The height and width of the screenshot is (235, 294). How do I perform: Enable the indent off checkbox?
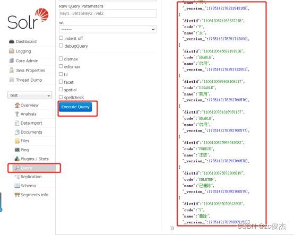point(61,38)
